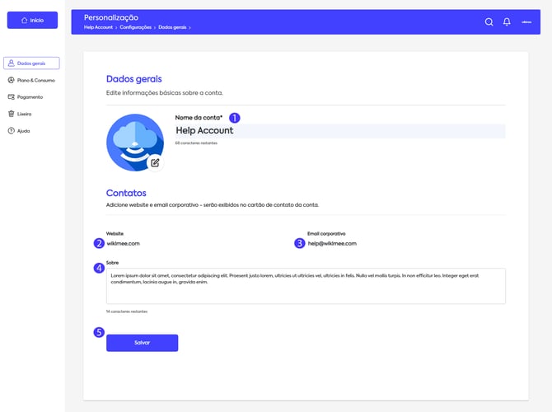
Task: Click the edit avatar pencil icon
Action: click(154, 162)
